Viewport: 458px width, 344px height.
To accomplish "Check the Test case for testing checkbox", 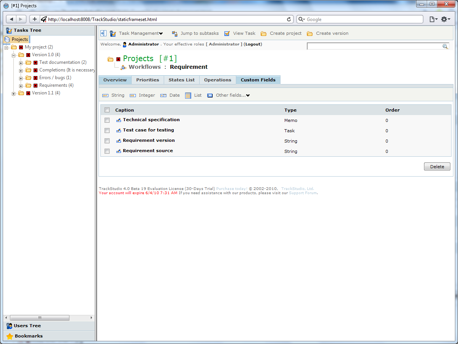I will [107, 130].
